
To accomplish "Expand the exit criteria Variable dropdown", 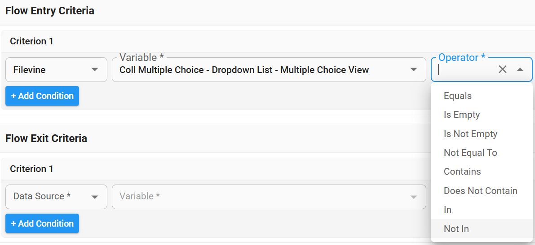I will point(413,197).
